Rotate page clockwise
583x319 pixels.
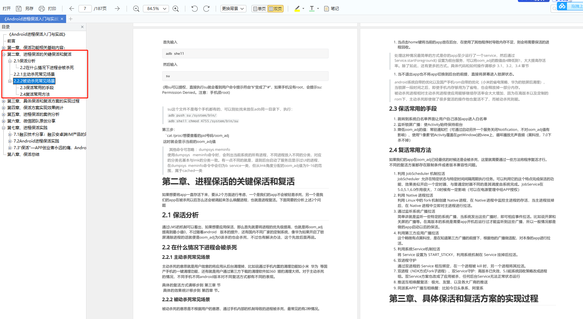click(x=206, y=9)
